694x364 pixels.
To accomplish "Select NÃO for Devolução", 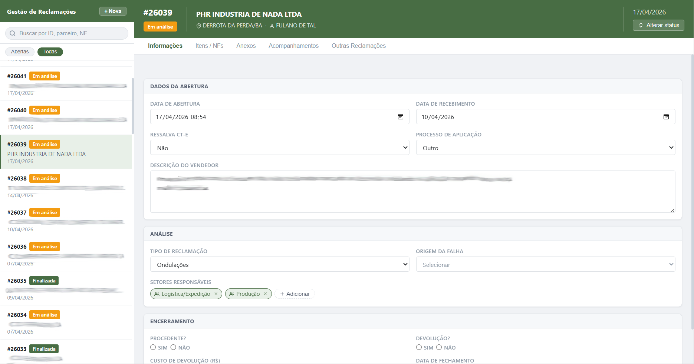I will [x=439, y=347].
